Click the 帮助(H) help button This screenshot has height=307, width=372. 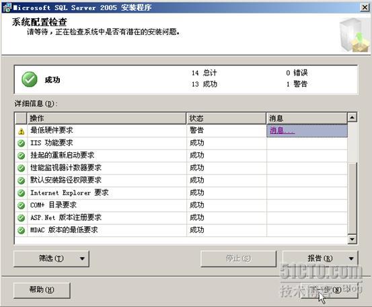(x=42, y=290)
